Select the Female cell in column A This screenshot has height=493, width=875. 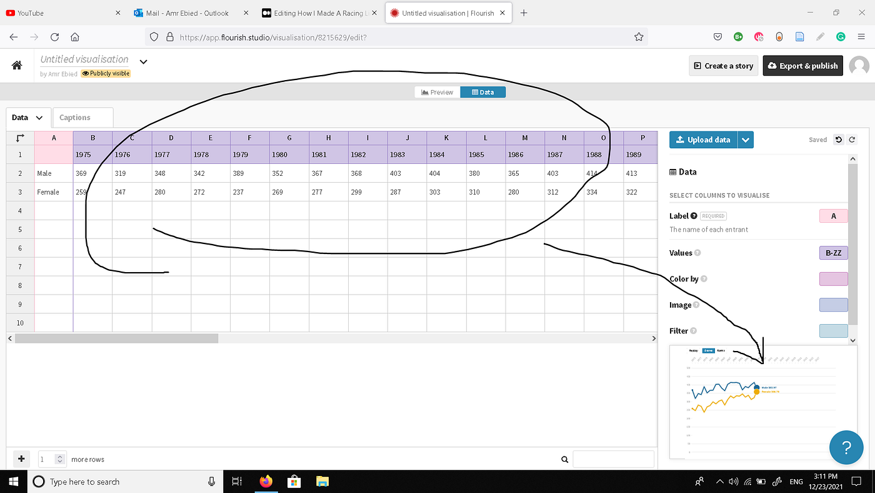click(x=54, y=192)
